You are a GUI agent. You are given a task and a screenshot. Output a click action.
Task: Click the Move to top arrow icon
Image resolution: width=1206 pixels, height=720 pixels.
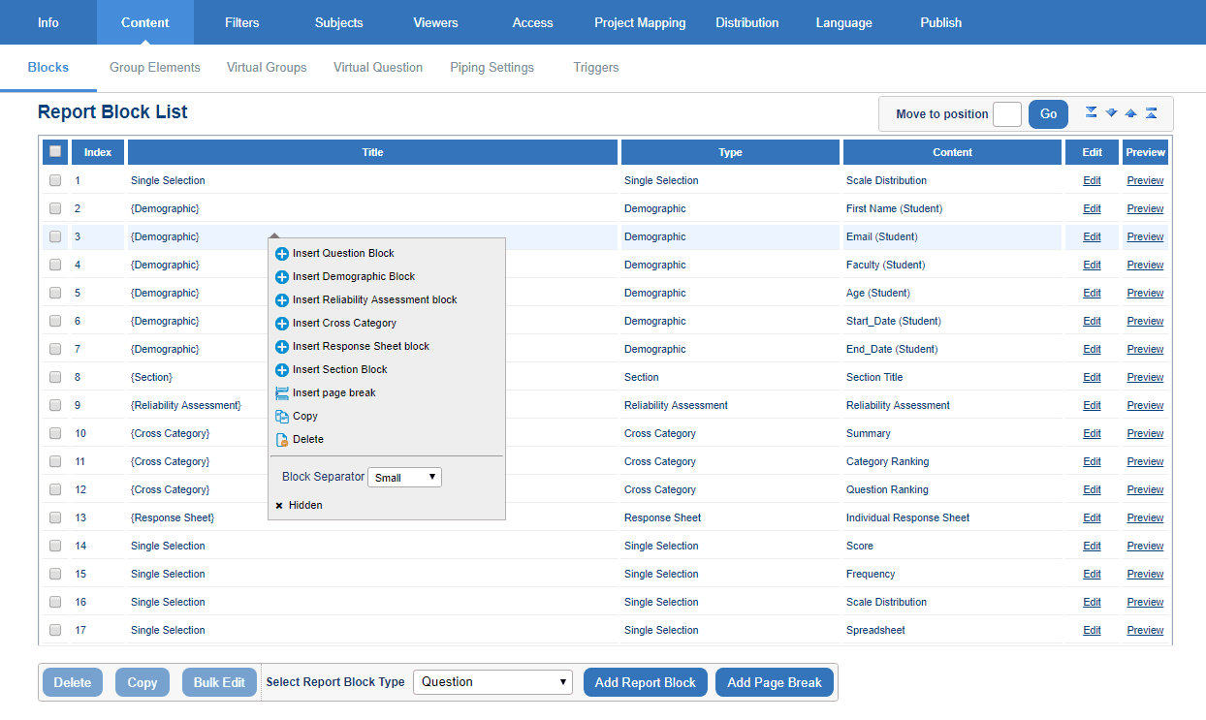coord(1151,112)
